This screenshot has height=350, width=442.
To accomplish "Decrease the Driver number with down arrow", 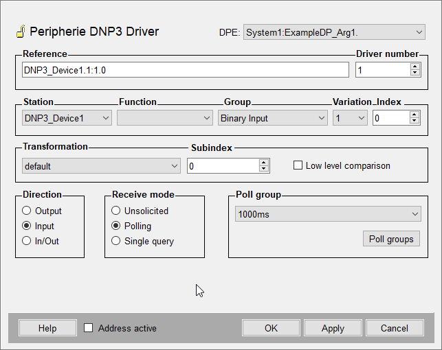I will click(x=415, y=73).
